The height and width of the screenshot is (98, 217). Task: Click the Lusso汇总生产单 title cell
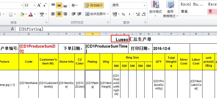tap(134, 40)
